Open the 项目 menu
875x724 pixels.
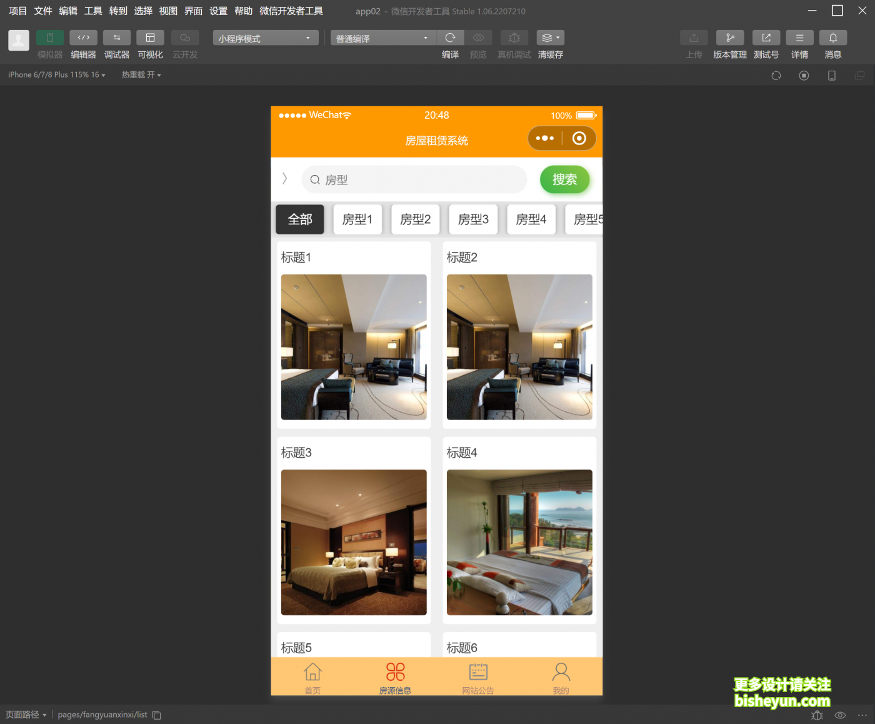18,11
